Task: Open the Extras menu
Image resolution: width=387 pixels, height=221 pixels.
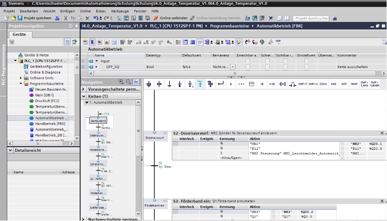Action: [x=101, y=11]
